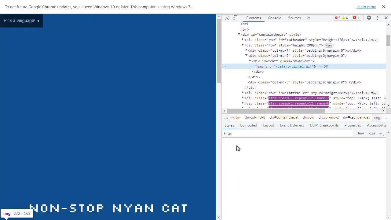Screen dimensions: 391x220
Task: Click the flex badge on the catheader row
Action: coord(373,40)
